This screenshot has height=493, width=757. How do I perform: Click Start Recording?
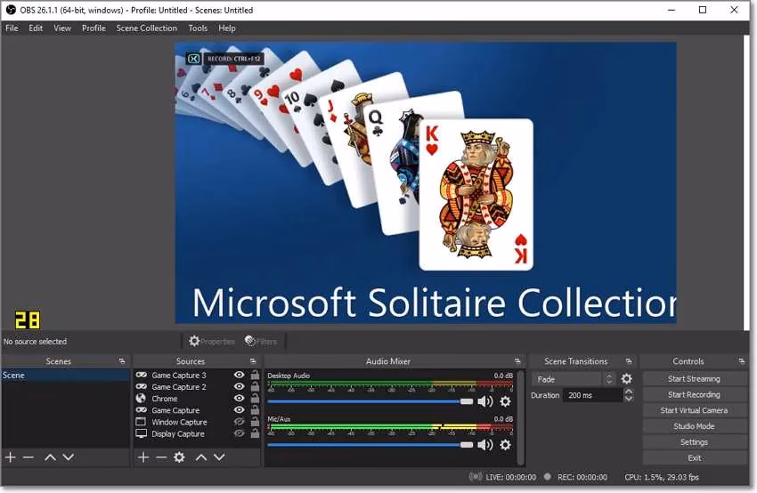694,394
